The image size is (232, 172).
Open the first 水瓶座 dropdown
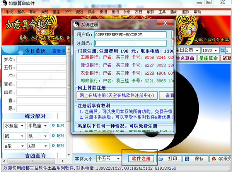[x=15, y=126]
